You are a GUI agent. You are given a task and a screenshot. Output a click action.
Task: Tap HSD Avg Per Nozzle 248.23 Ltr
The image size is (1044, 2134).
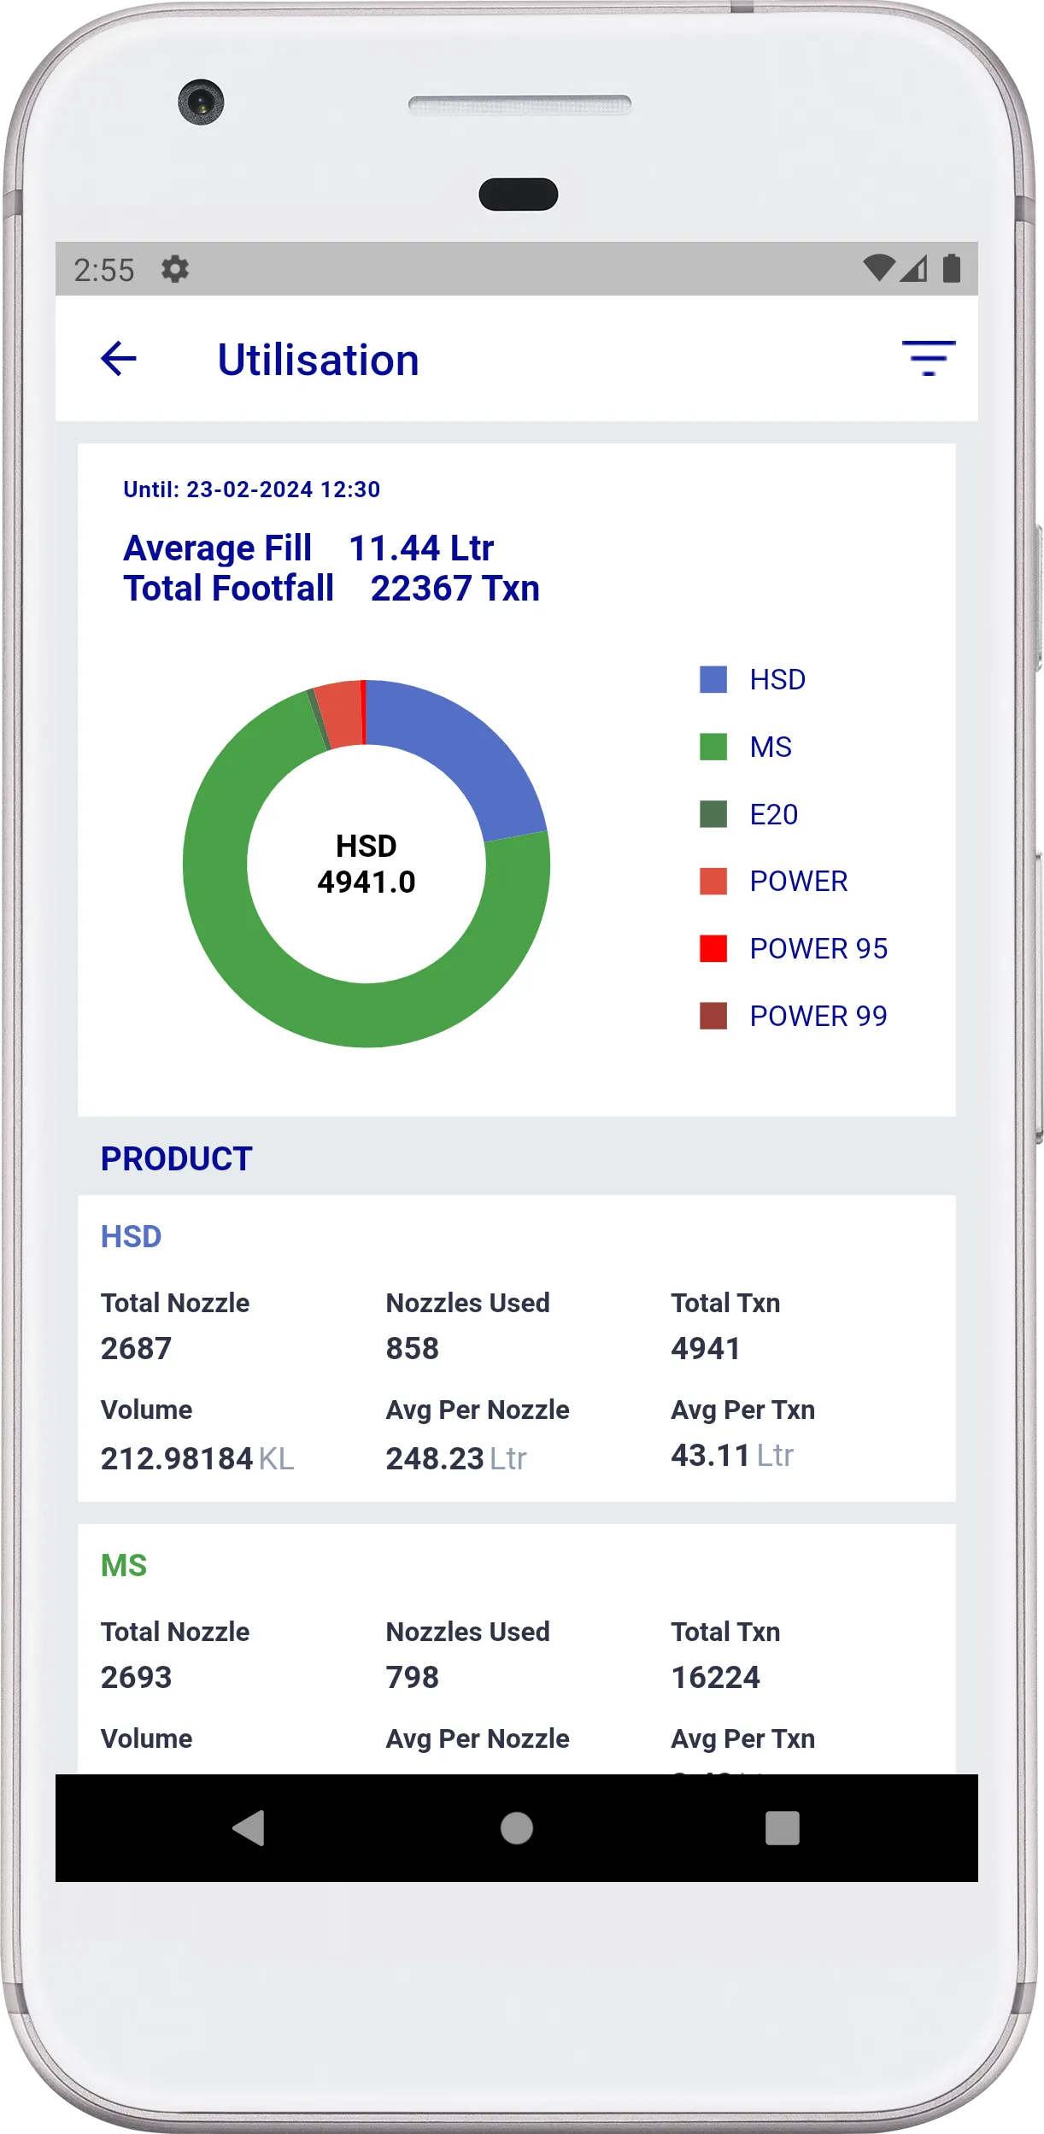pos(456,1458)
